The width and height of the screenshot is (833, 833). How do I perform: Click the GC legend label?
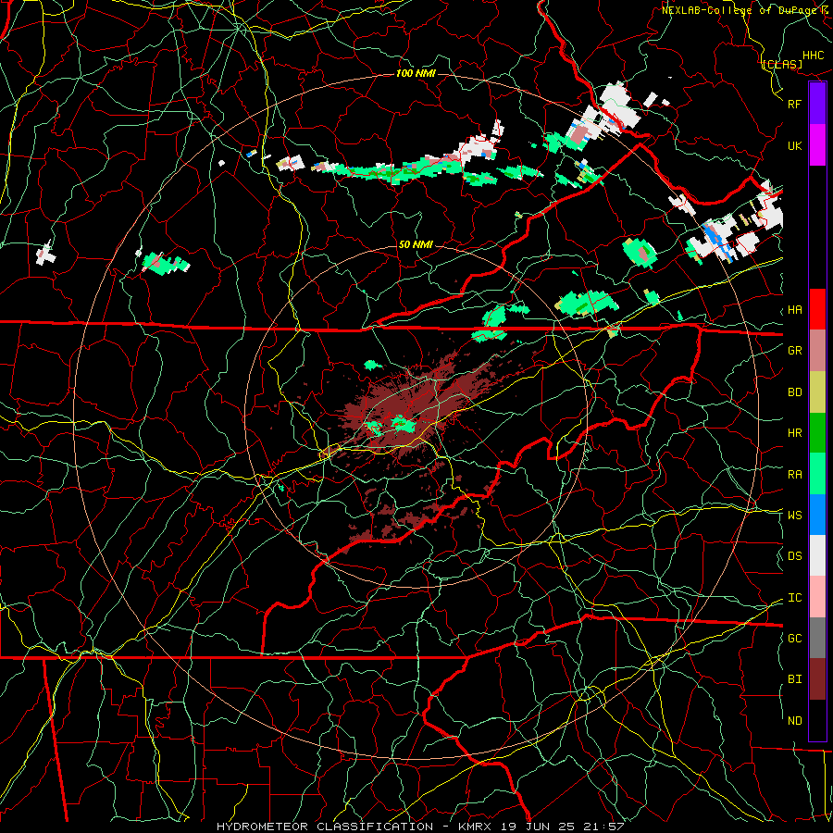point(795,639)
